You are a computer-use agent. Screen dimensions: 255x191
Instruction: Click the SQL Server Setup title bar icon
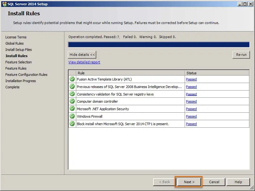4,4
